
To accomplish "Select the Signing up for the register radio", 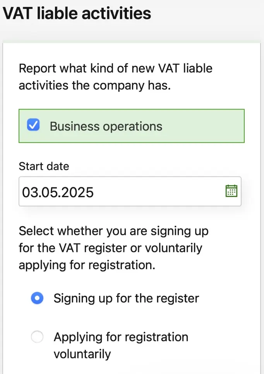I will click(x=37, y=298).
